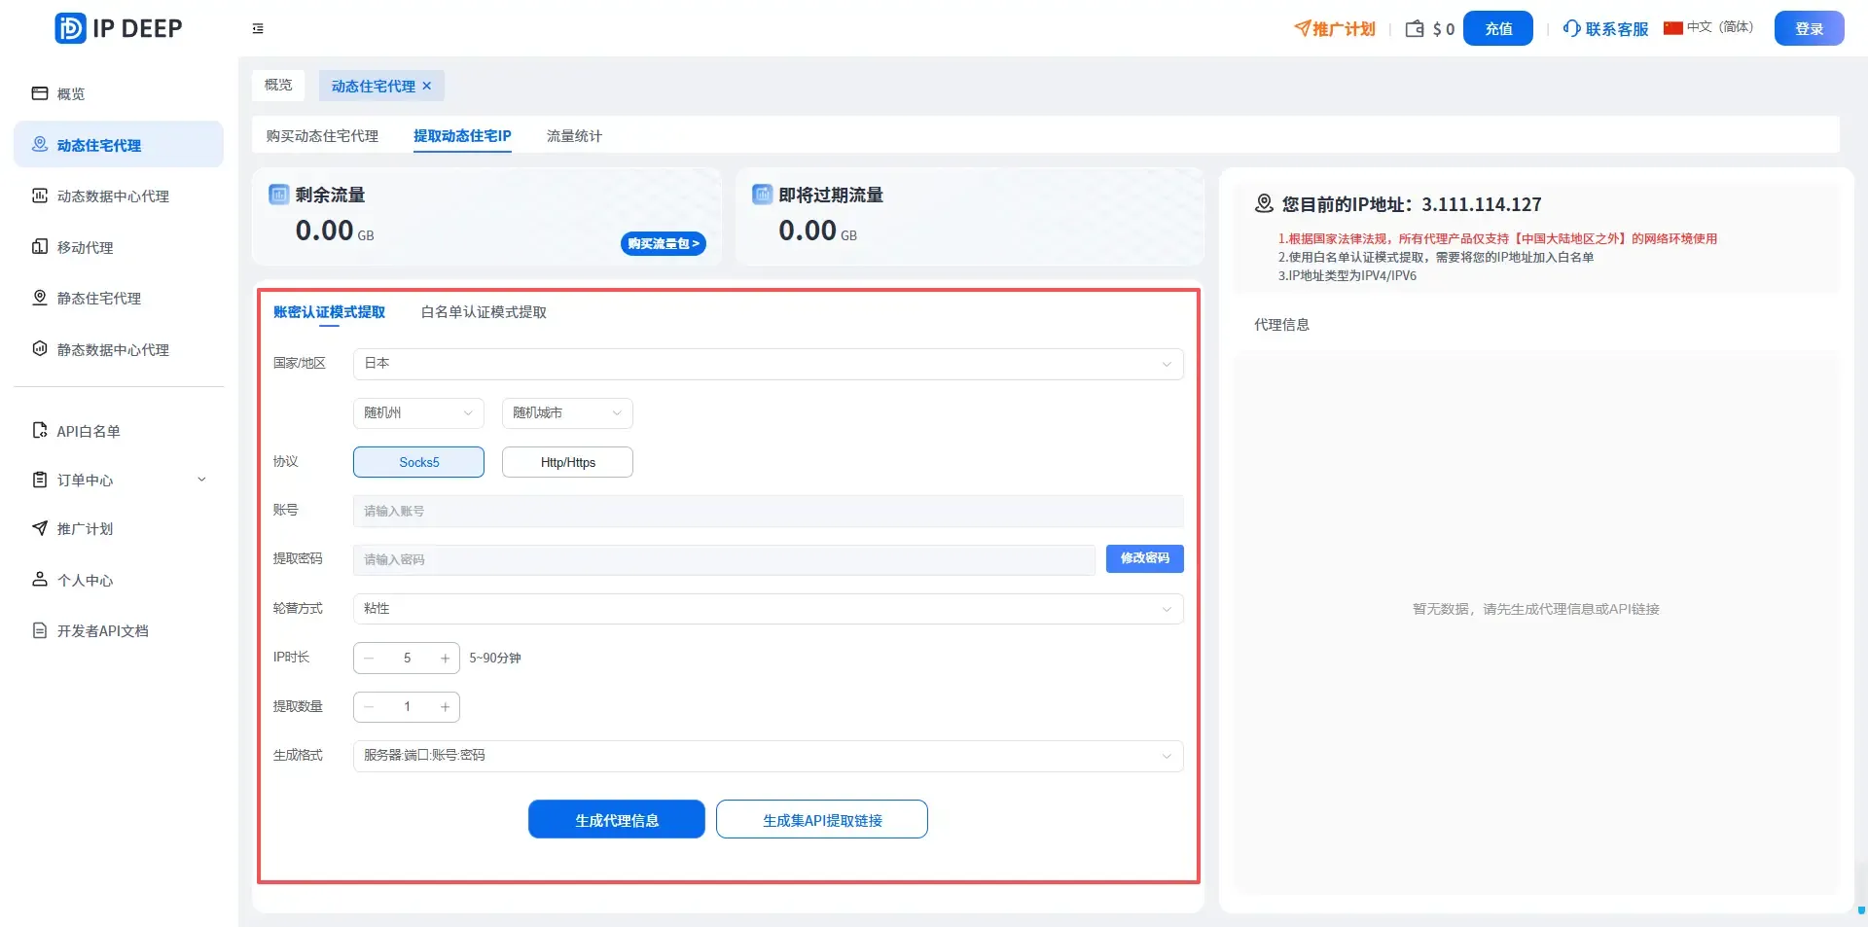The height and width of the screenshot is (927, 1868).
Task: Open the 购买动态住宅代理 tab
Action: click(321, 136)
